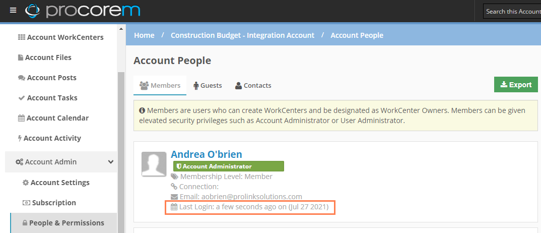The width and height of the screenshot is (541, 233).
Task: Export the people list
Action: tap(516, 85)
